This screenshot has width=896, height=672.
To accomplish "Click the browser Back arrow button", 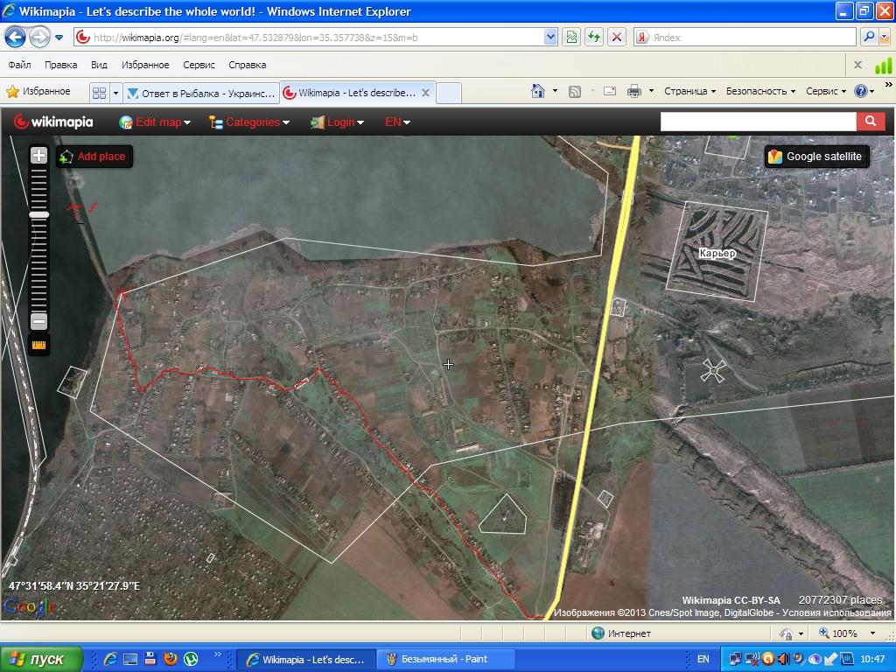I will (x=15, y=38).
